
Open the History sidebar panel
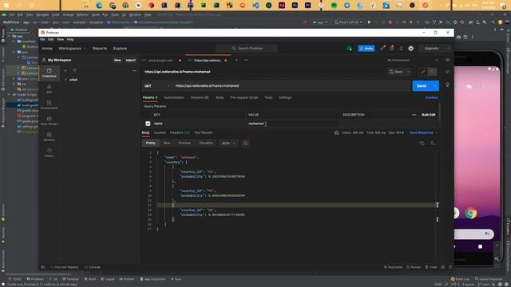pos(50,152)
